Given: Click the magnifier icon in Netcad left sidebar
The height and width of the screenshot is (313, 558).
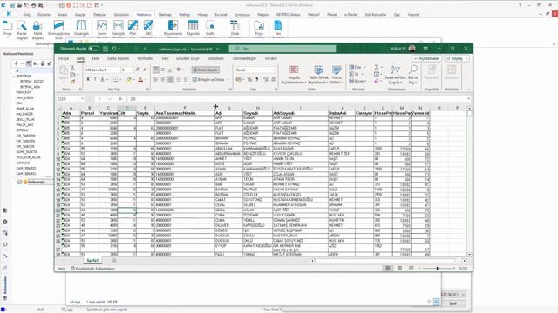Looking at the screenshot, I should click(5, 244).
